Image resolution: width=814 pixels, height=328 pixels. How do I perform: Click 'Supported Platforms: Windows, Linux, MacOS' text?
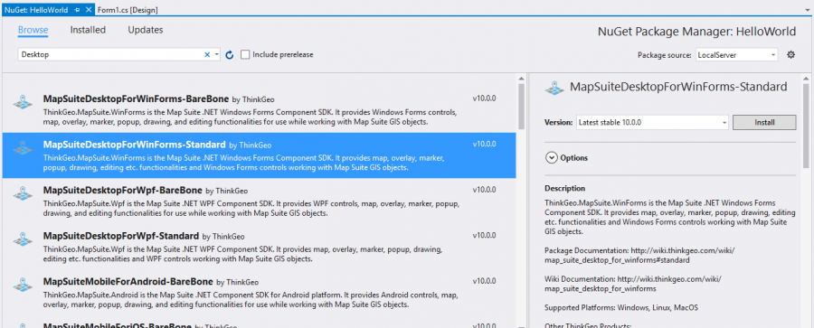[x=621, y=308]
